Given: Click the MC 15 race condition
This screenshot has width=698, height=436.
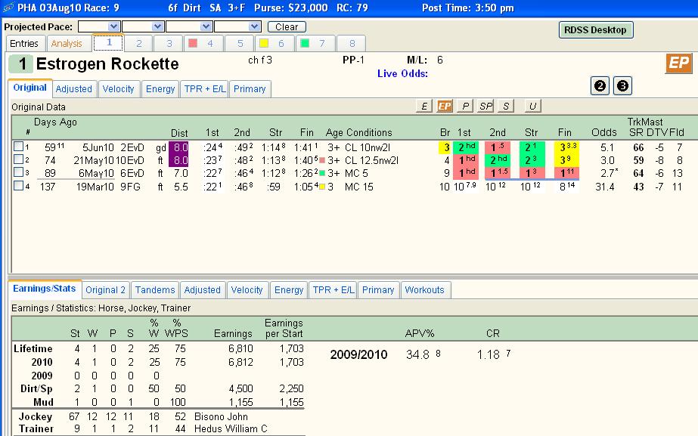Looking at the screenshot, I should tap(358, 187).
